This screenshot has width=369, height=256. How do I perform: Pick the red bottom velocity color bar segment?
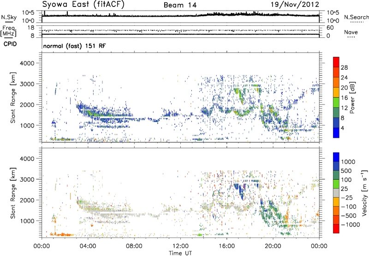coord(336,229)
